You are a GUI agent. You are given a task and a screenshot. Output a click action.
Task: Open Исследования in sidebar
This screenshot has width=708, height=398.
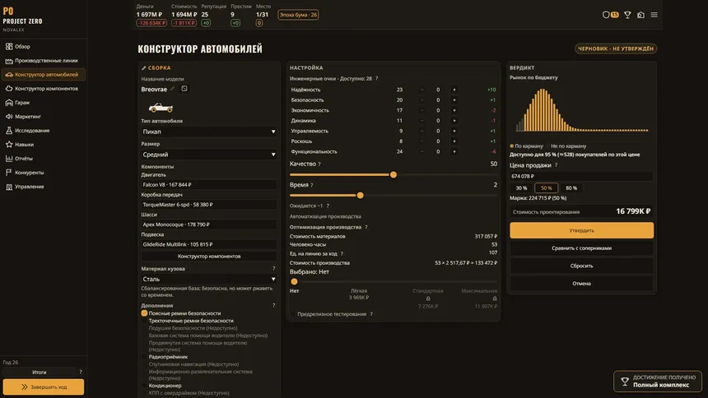(44, 131)
